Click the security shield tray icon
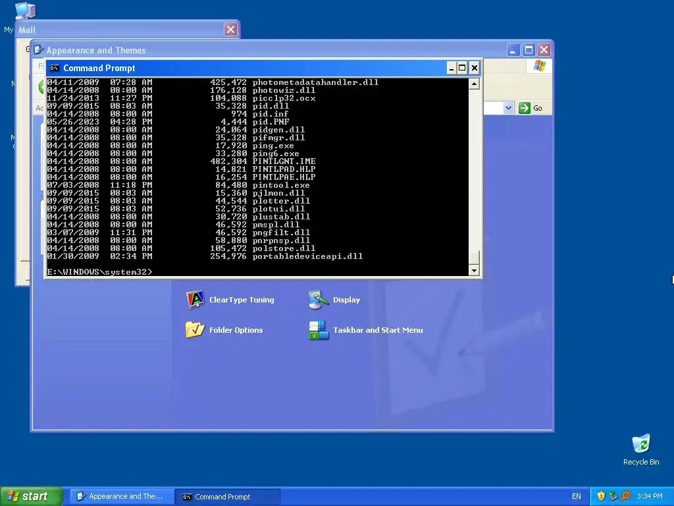The height and width of the screenshot is (506, 674). (x=601, y=496)
